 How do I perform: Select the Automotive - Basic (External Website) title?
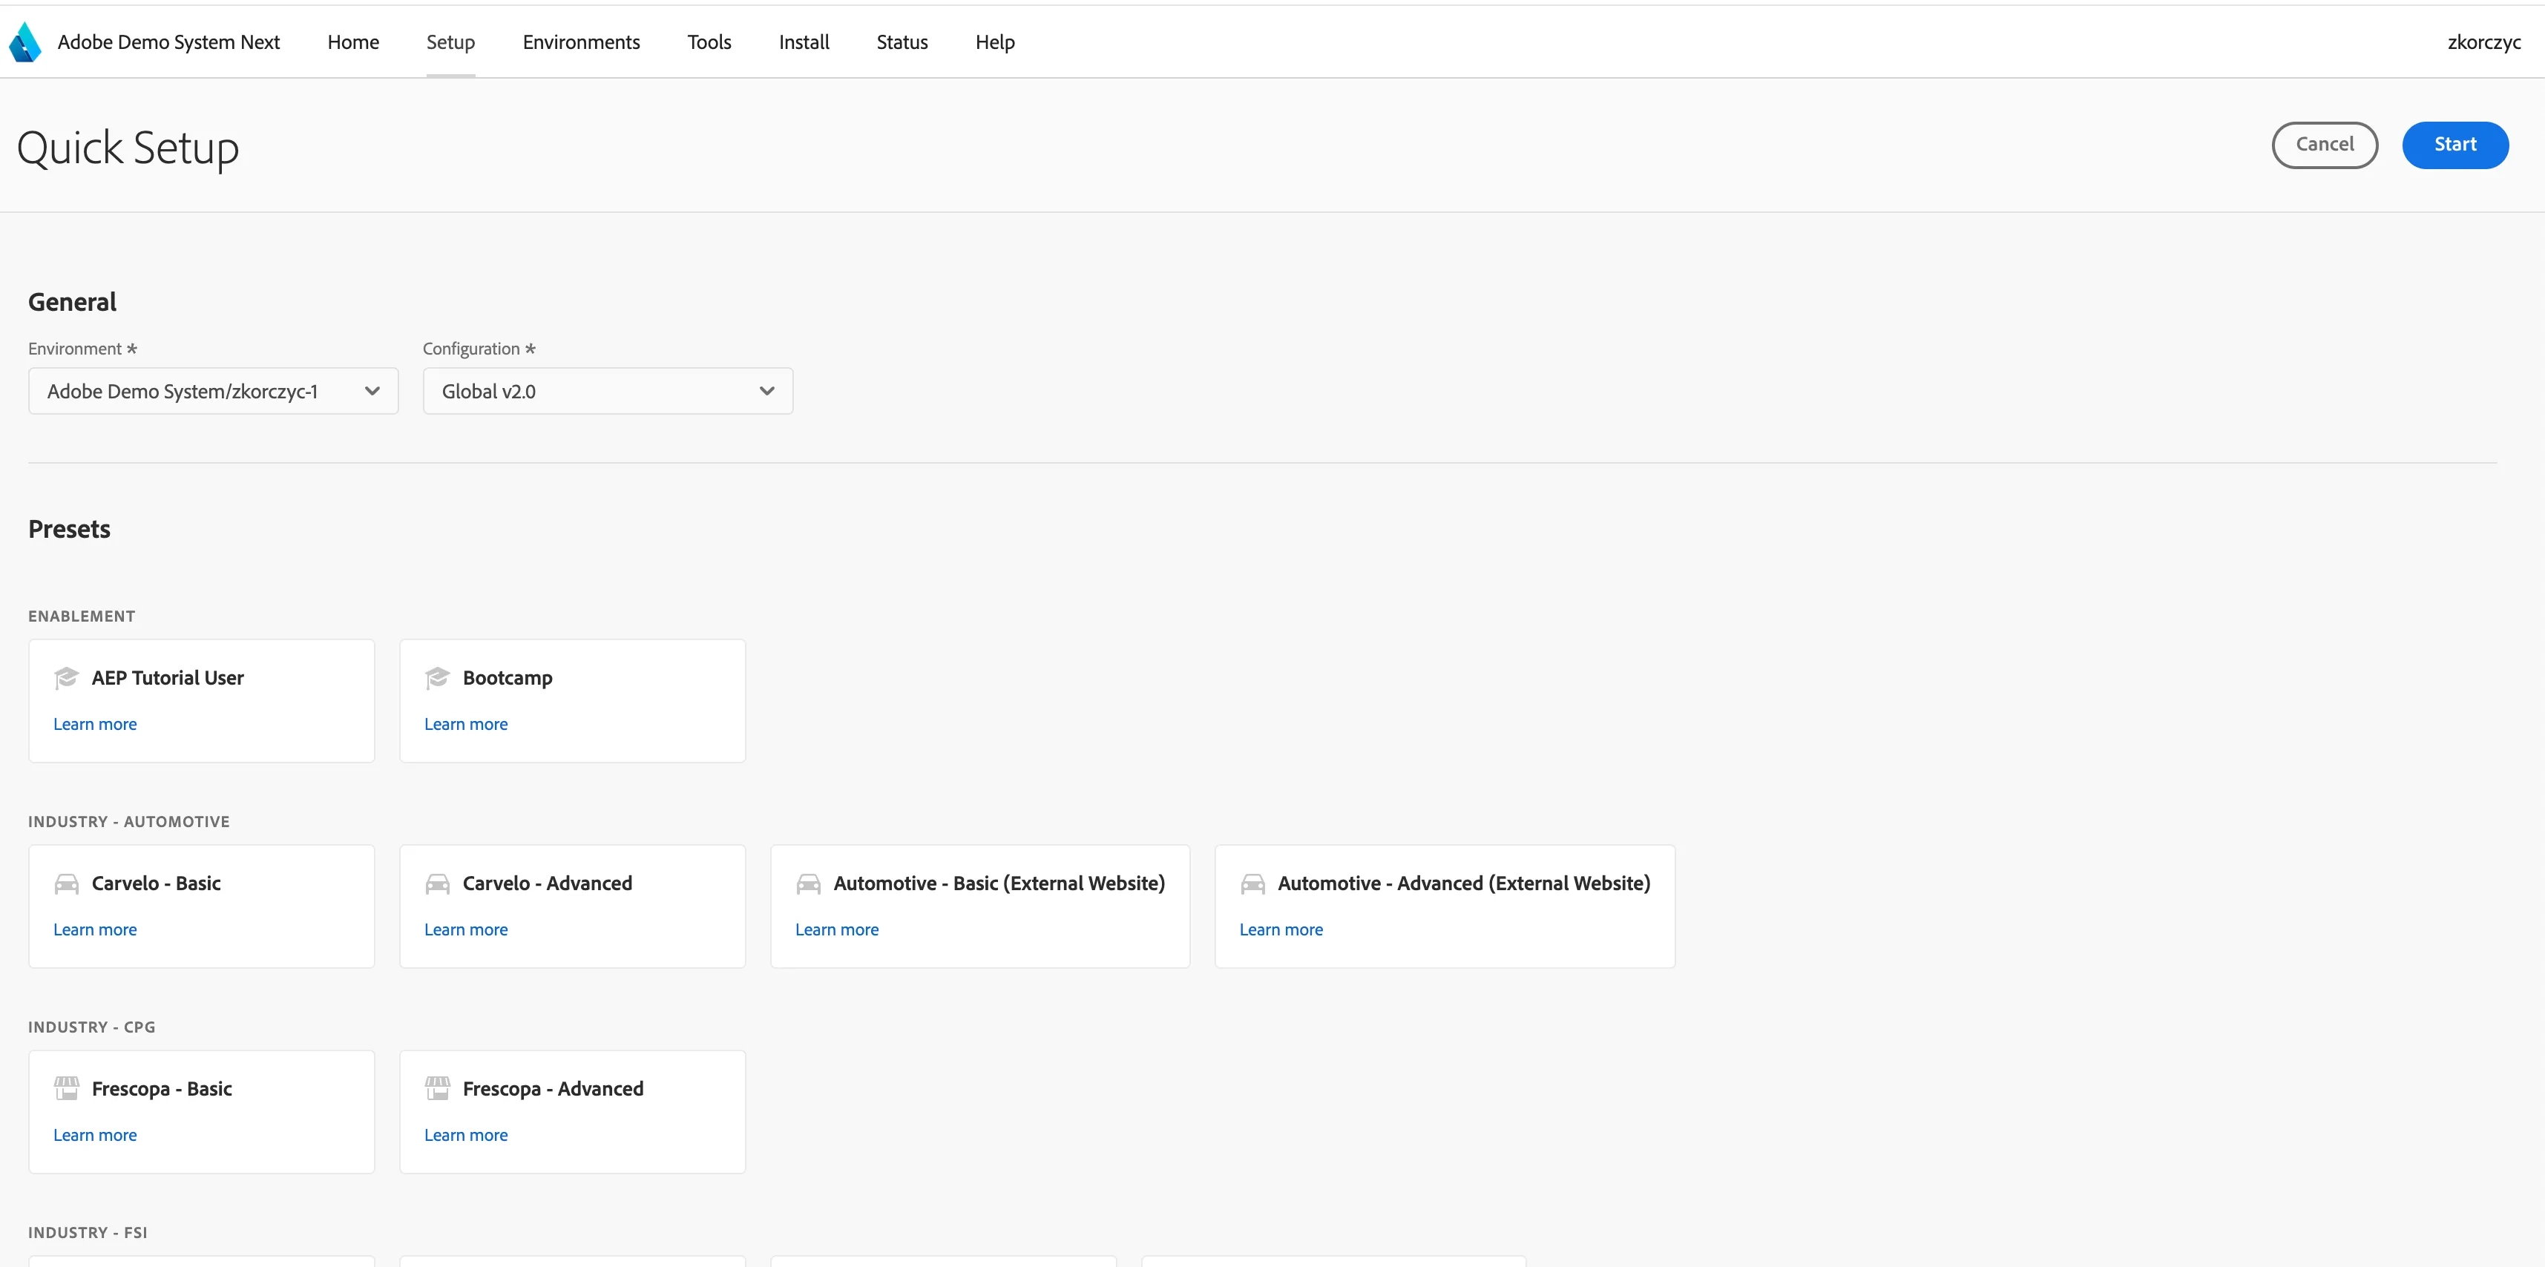click(x=999, y=883)
